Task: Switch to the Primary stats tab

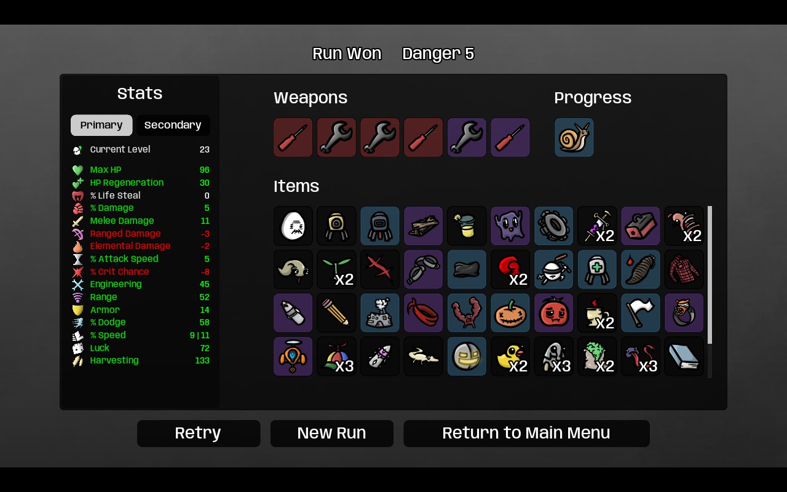Action: [101, 125]
